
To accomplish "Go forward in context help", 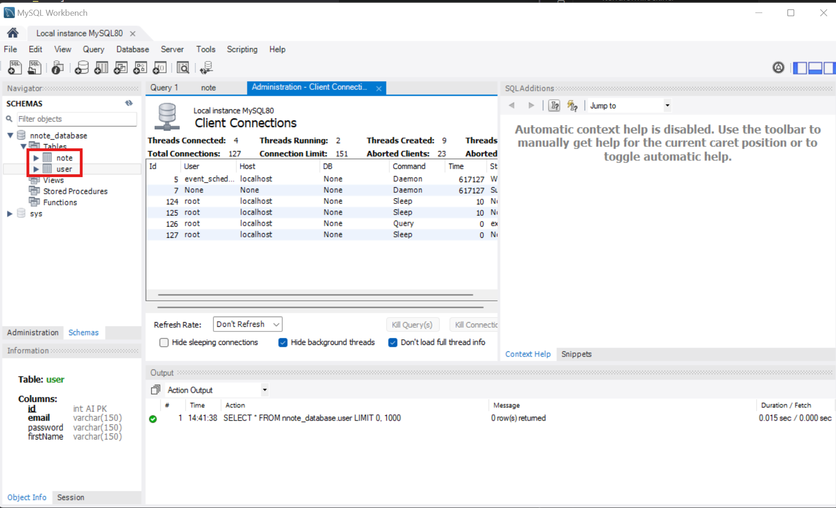I will click(x=531, y=106).
